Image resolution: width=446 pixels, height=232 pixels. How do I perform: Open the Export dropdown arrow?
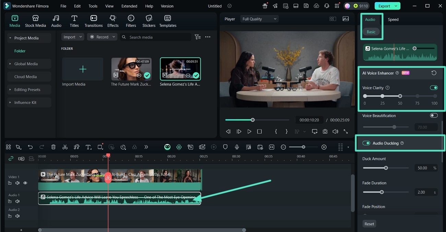[396, 6]
